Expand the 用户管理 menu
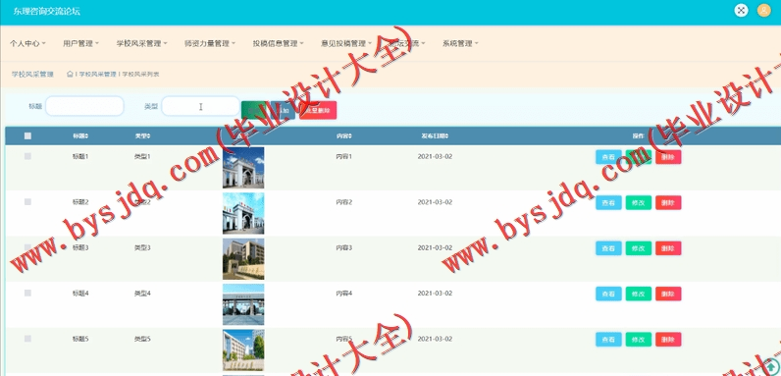The width and height of the screenshot is (781, 376). [x=80, y=43]
